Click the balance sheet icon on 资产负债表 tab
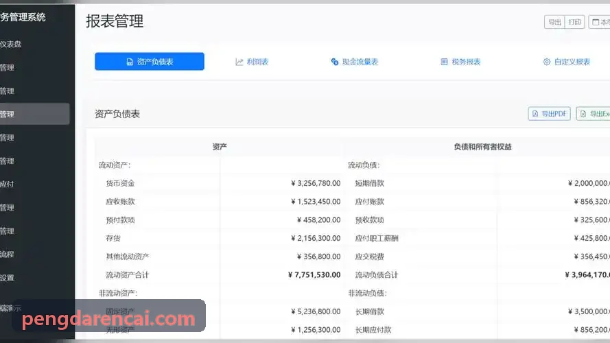Viewport: 610px width, 343px height. tap(130, 62)
